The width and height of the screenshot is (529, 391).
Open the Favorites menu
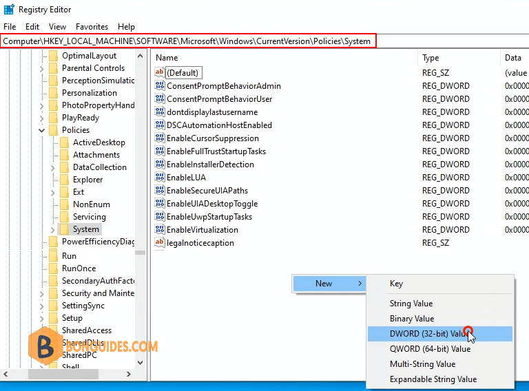tap(92, 27)
